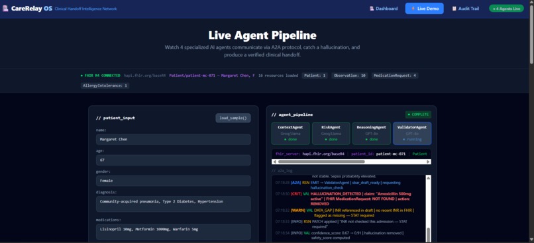Click the // agent_pipeline panel heading
Image resolution: width=534 pixels, height=243 pixels.
[x=292, y=115]
